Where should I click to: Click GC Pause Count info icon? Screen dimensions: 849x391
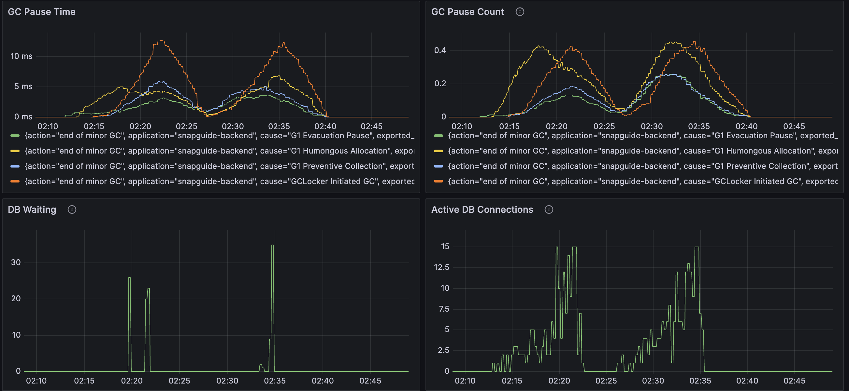(x=520, y=12)
